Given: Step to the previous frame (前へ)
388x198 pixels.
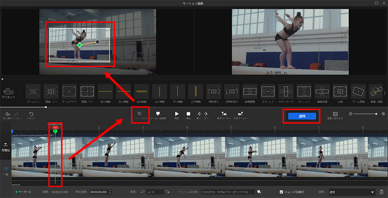Looking at the screenshot, I should coord(199,114).
